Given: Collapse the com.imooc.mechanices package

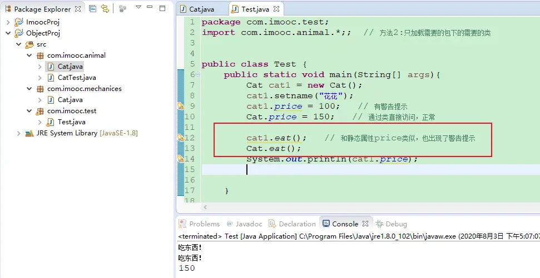Looking at the screenshot, I should click(29, 89).
